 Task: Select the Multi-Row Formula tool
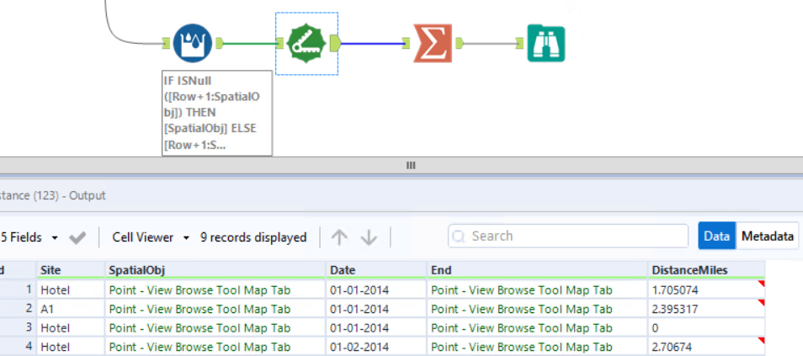[x=192, y=44]
